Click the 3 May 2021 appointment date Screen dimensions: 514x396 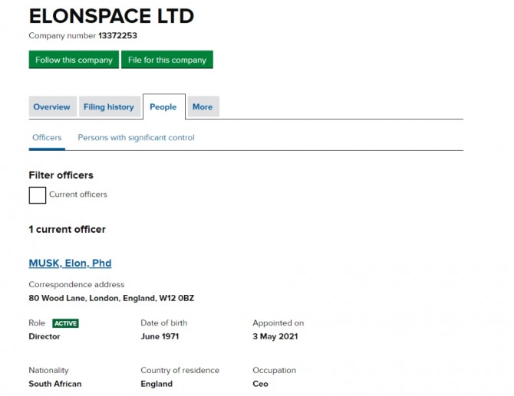[x=275, y=336]
